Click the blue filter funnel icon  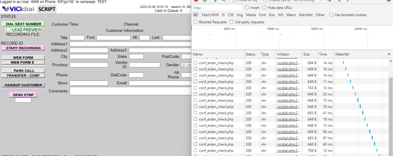(x=215, y=1)
